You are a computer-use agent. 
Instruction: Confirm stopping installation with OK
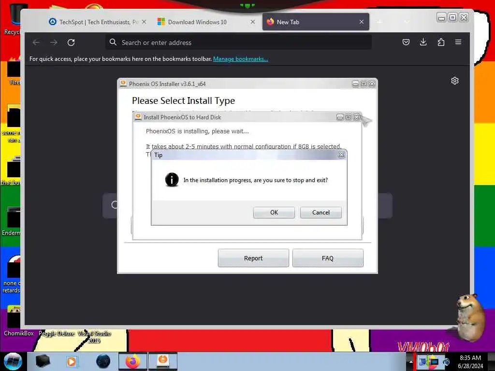coord(274,213)
